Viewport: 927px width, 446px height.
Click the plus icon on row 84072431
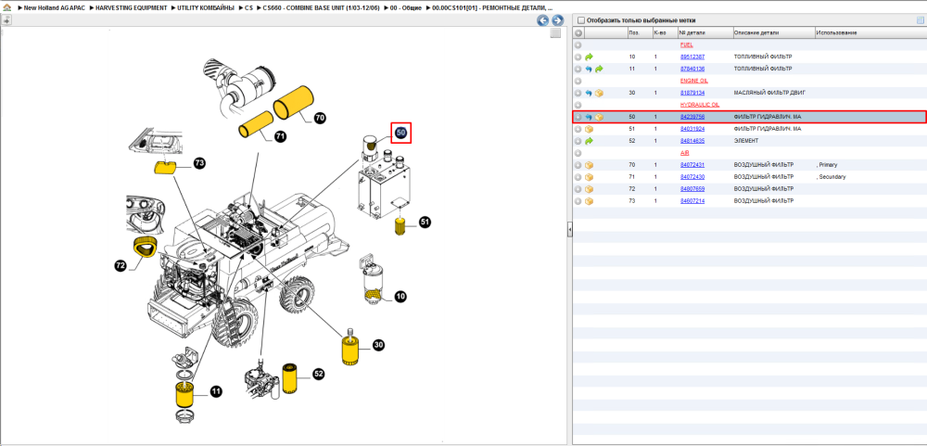click(x=578, y=165)
